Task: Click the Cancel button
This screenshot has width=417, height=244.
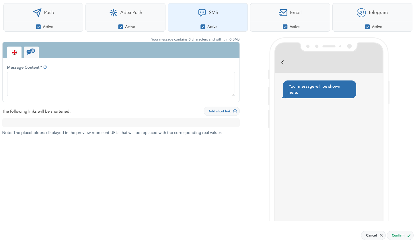Action: [x=373, y=235]
